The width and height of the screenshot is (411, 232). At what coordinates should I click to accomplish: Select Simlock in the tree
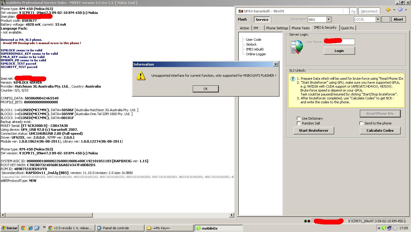[251, 44]
